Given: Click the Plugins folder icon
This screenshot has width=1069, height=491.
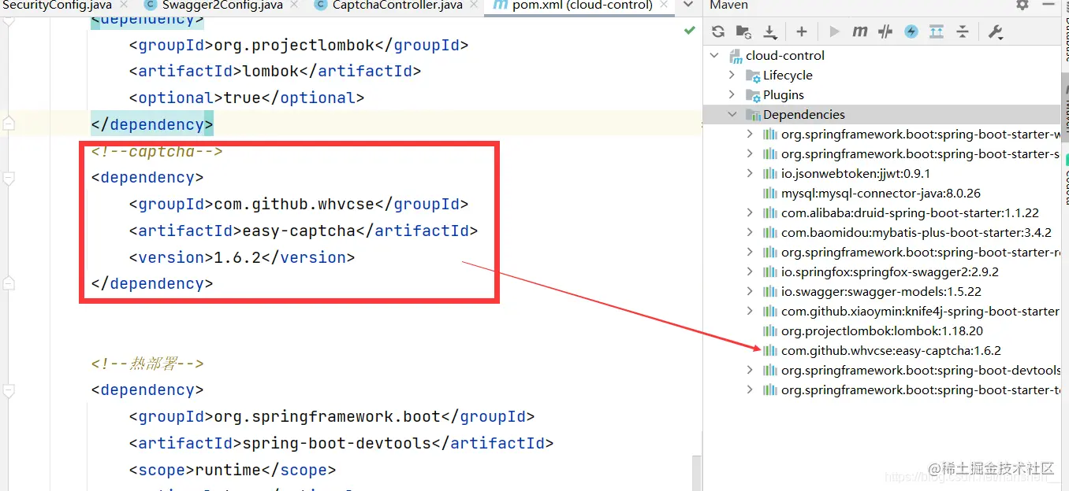Looking at the screenshot, I should click(753, 95).
